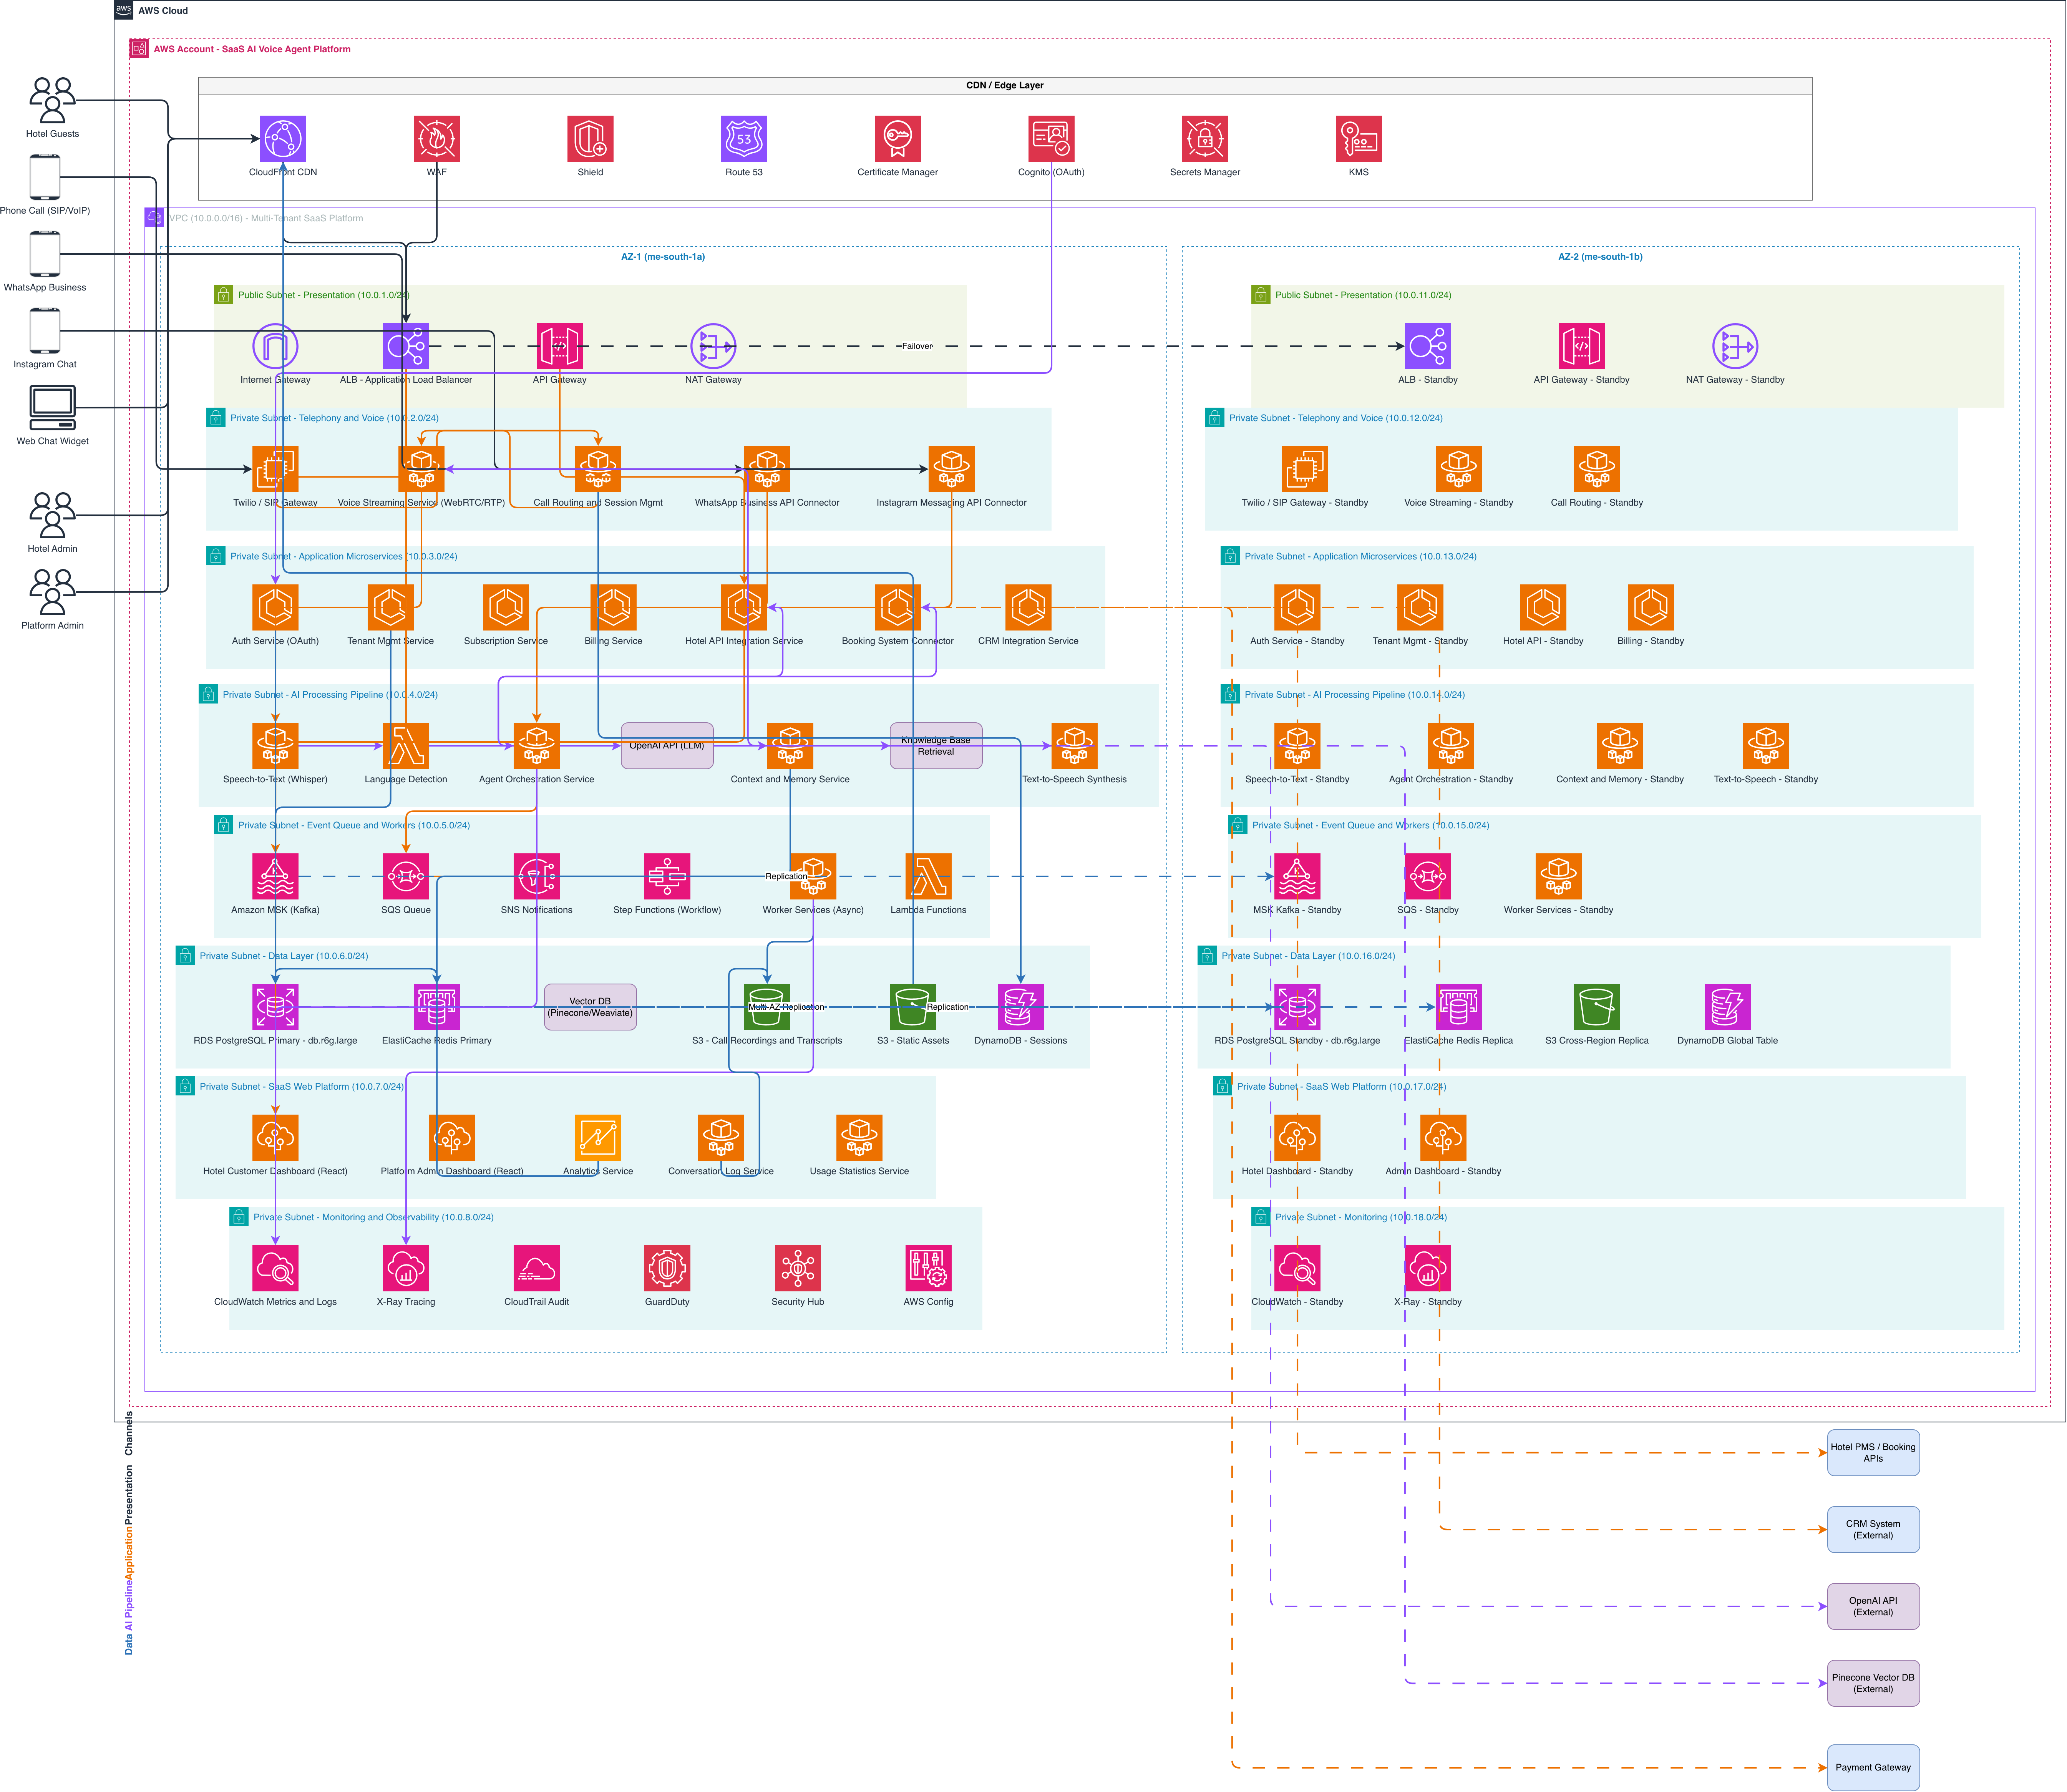Click the Internet Gateway icon

[275, 346]
